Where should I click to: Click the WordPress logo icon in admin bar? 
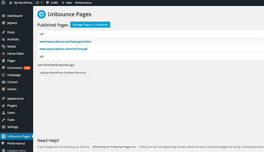coord(3,3)
